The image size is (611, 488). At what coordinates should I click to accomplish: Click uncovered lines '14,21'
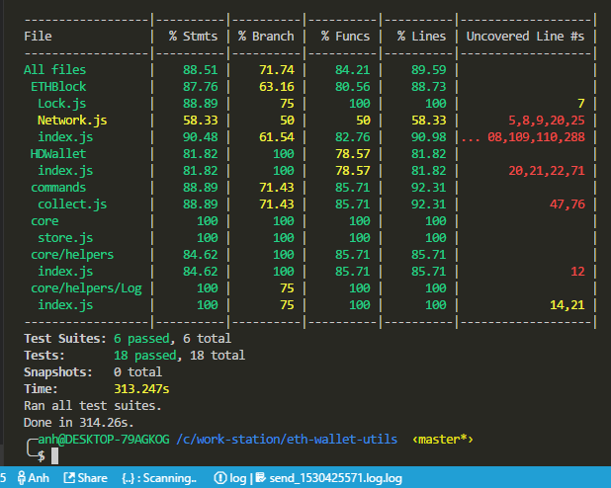pos(567,305)
